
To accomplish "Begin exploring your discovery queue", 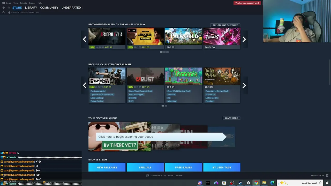I will [161, 137].
